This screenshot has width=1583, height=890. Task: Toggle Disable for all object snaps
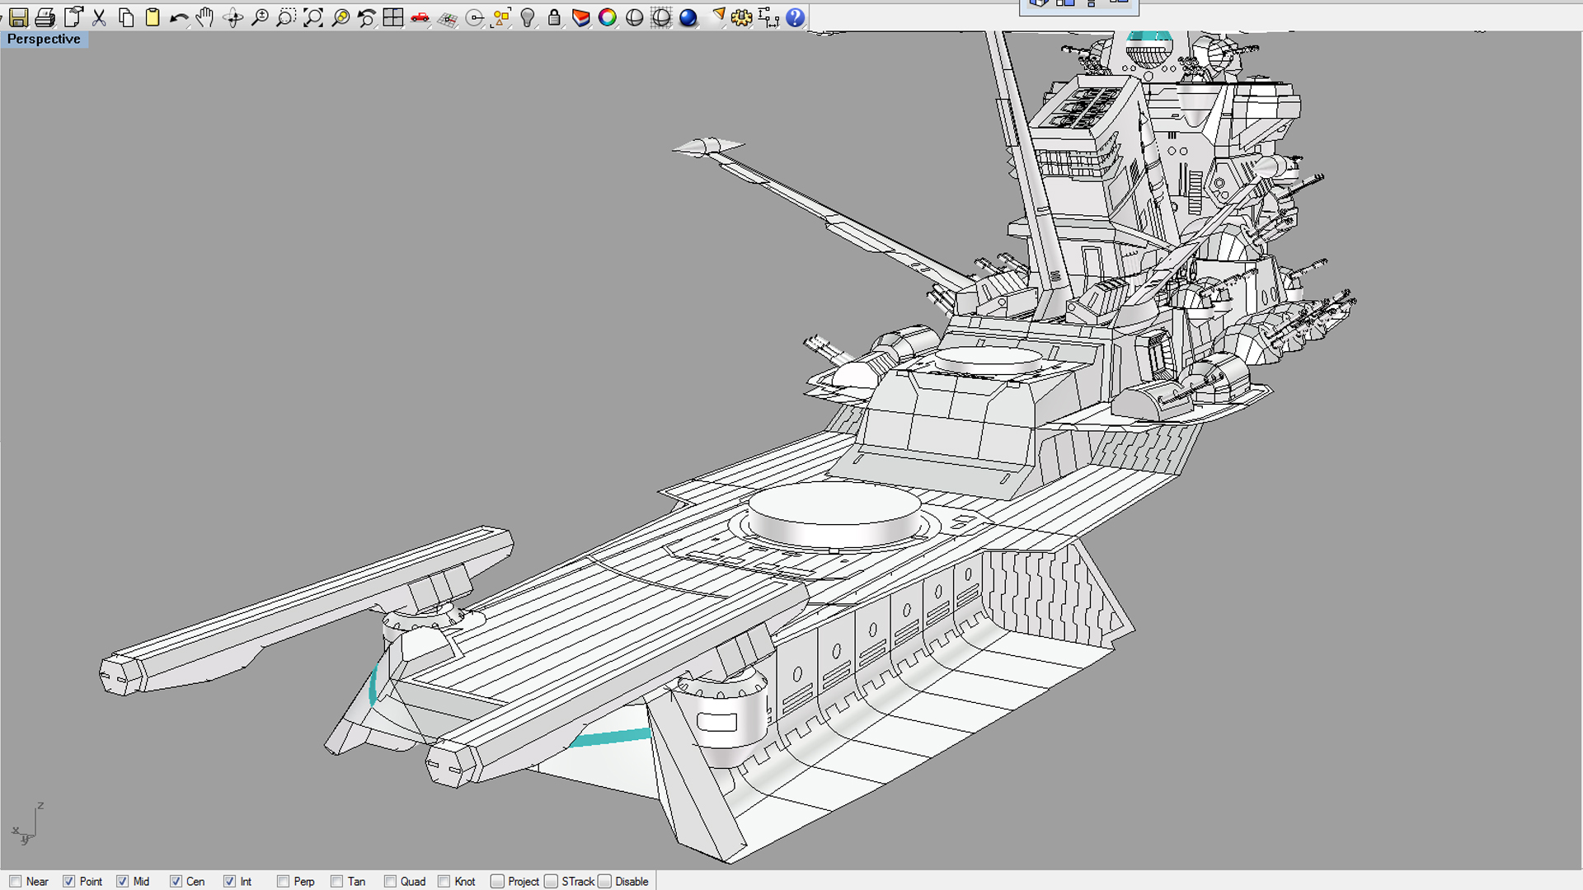coord(605,882)
